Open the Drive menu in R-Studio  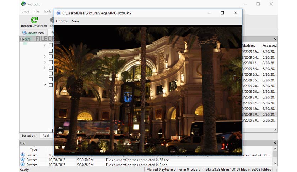(25, 11)
